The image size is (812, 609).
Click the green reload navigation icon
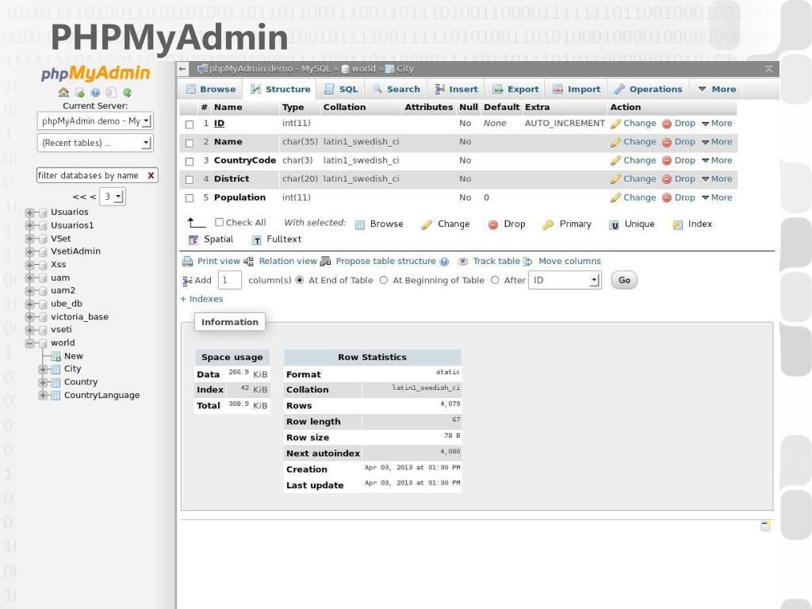(x=127, y=92)
